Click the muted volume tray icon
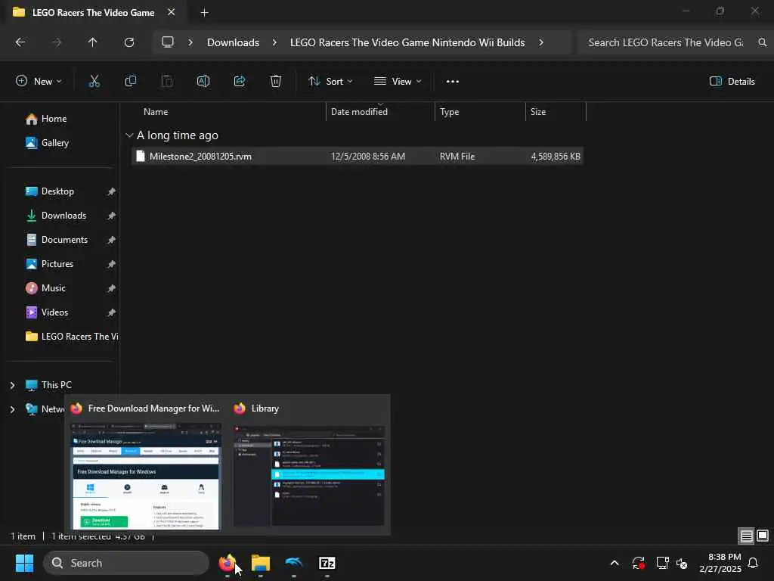Screen dimensions: 774x581 pyautogui.click(x=683, y=563)
